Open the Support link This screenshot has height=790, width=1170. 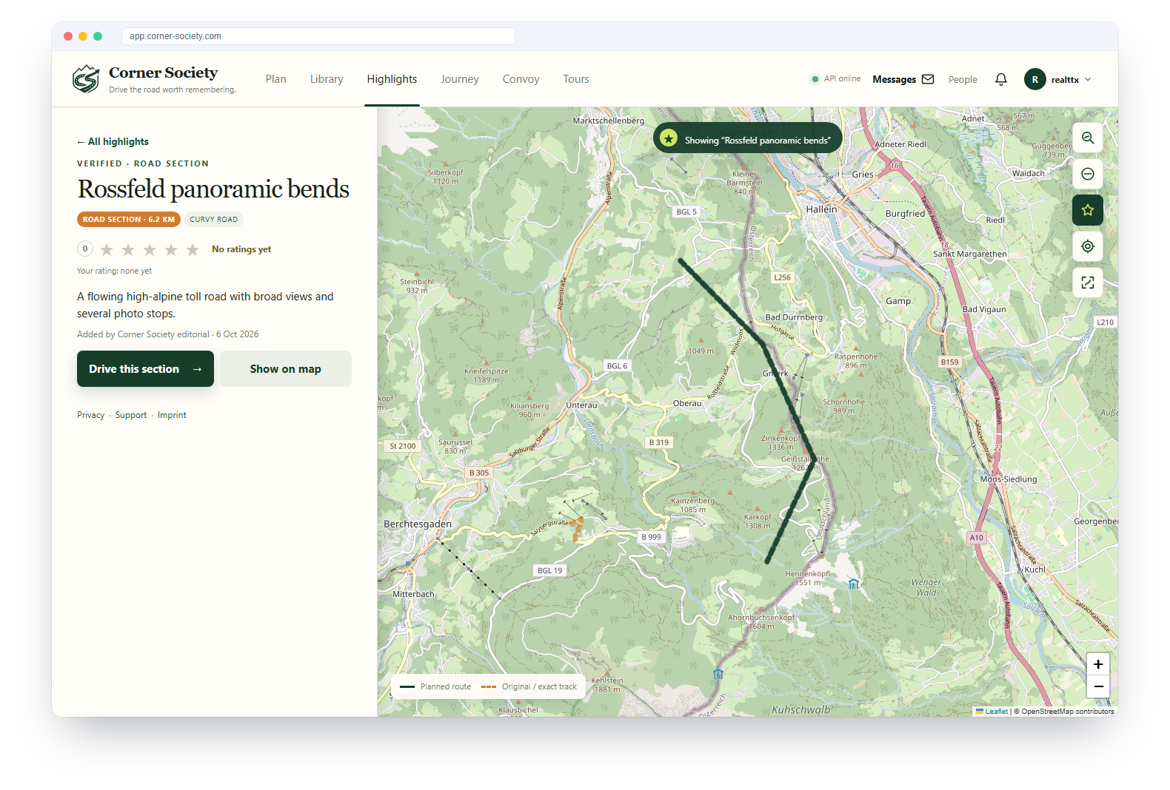pyautogui.click(x=131, y=415)
